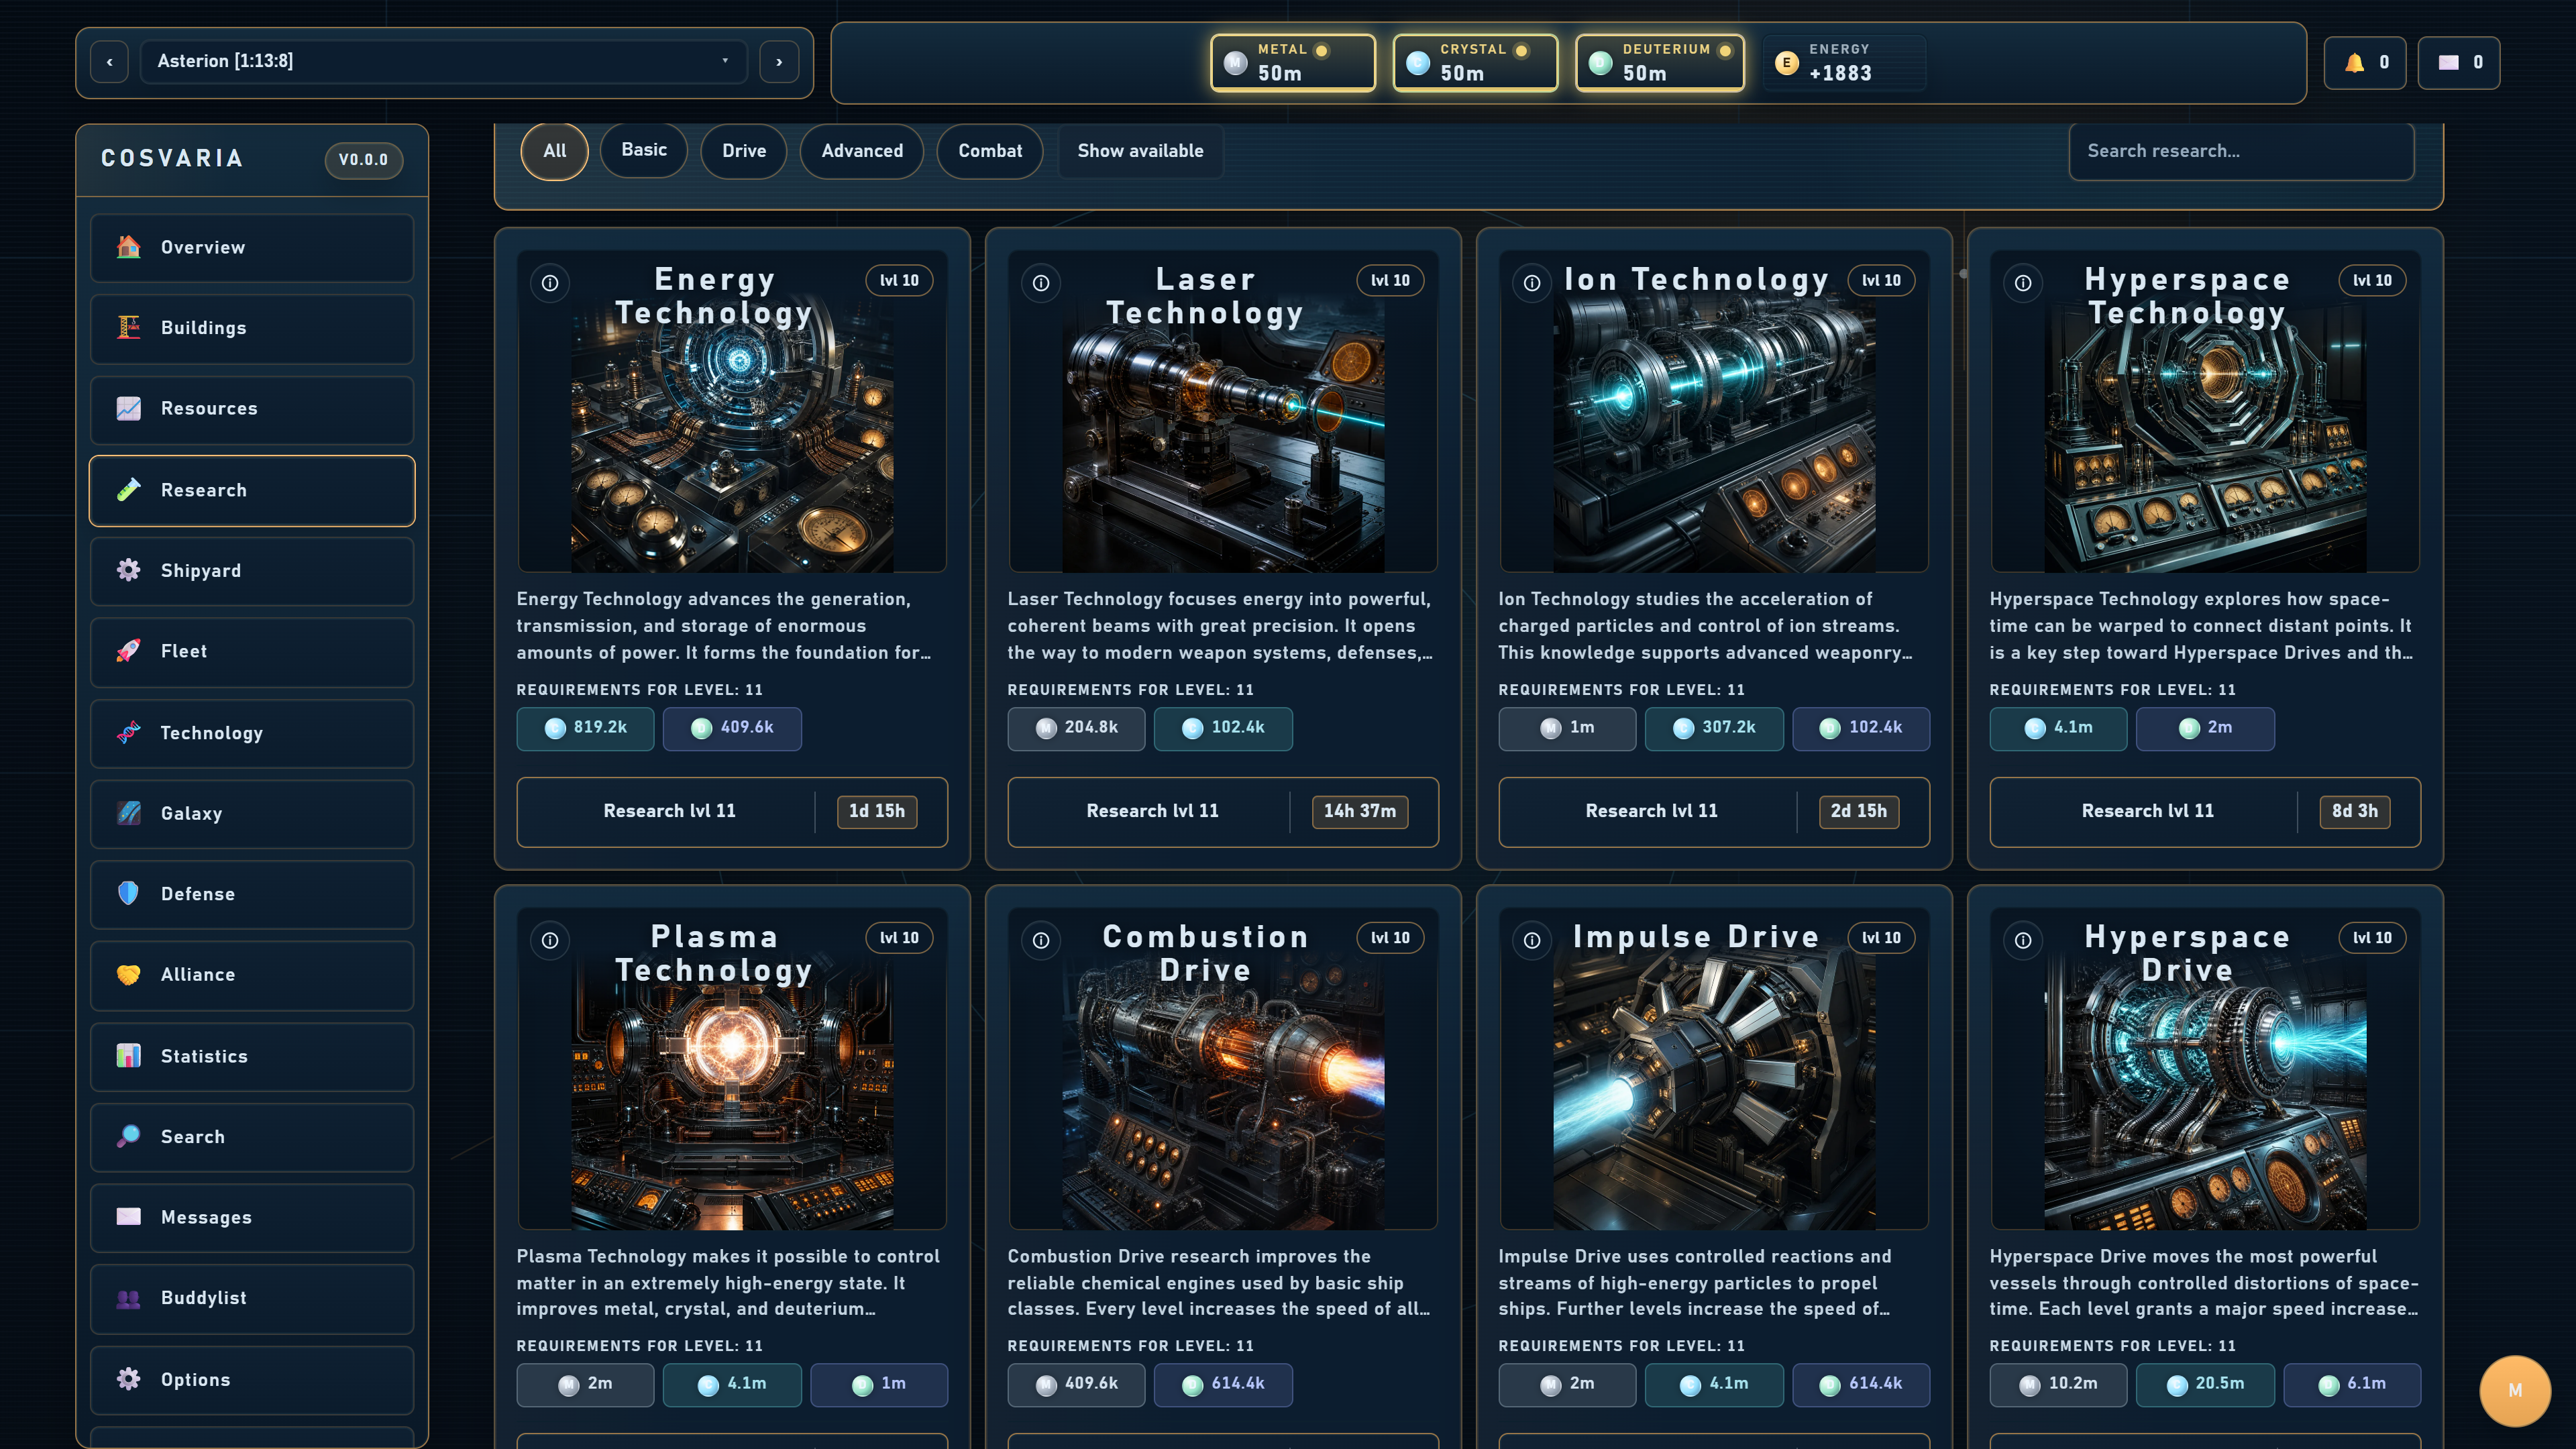Open Impulse Drive info icon
This screenshot has height=1449, width=2576.
(x=1532, y=940)
